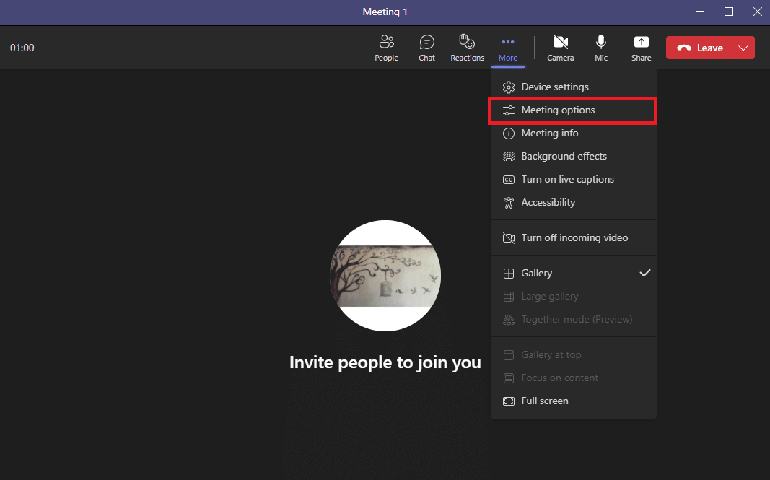Click the 01:00 meeting timer
Screen dimensions: 770x480
(22, 48)
